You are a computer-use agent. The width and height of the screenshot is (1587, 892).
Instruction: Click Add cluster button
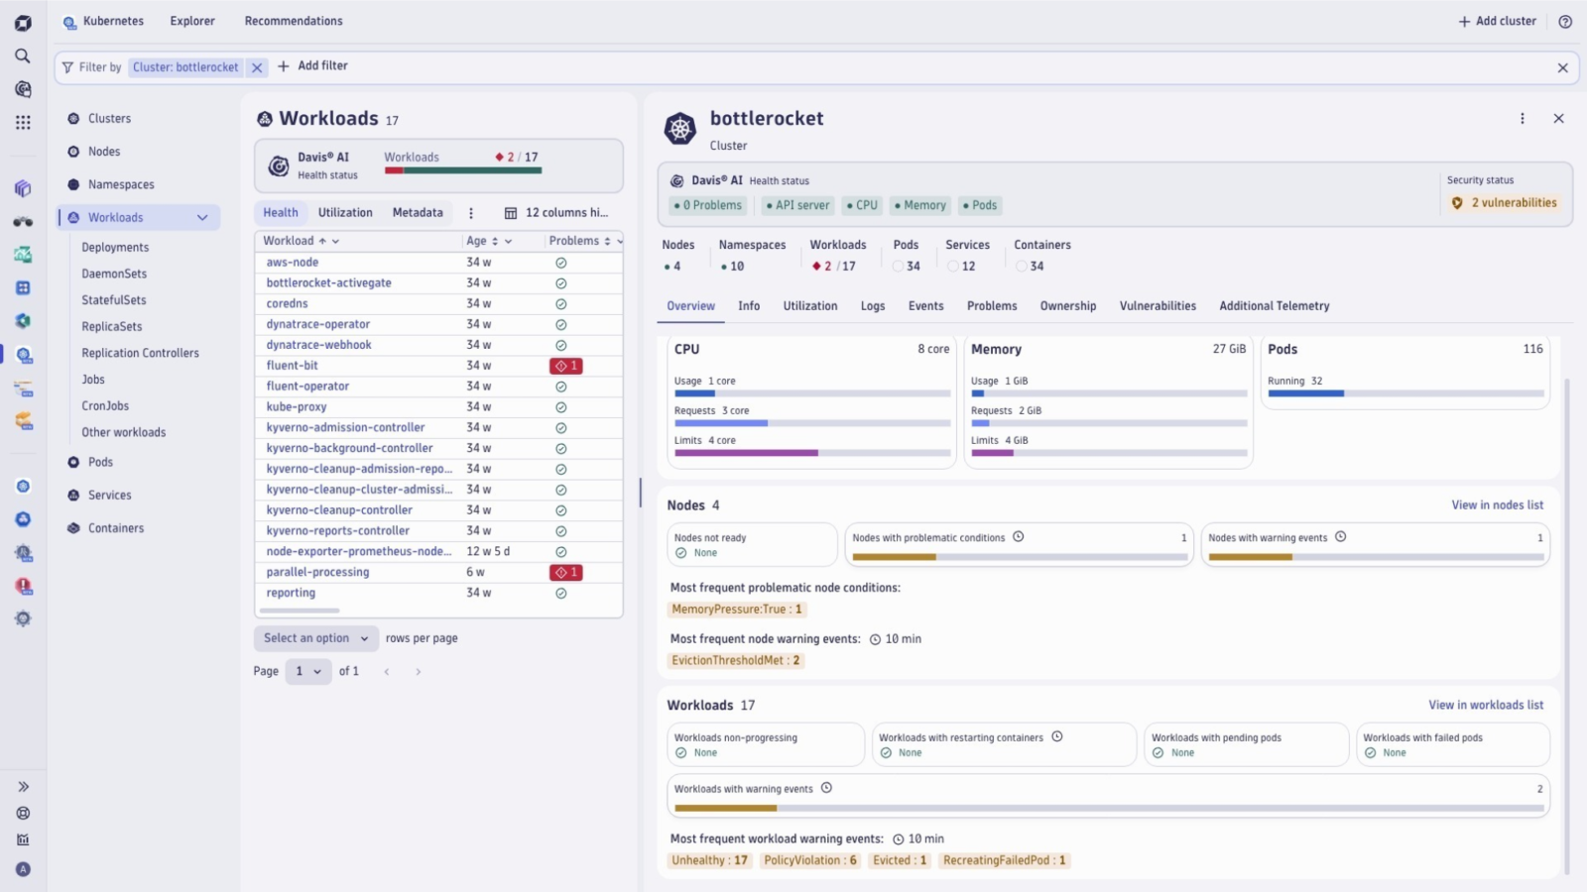click(x=1497, y=21)
